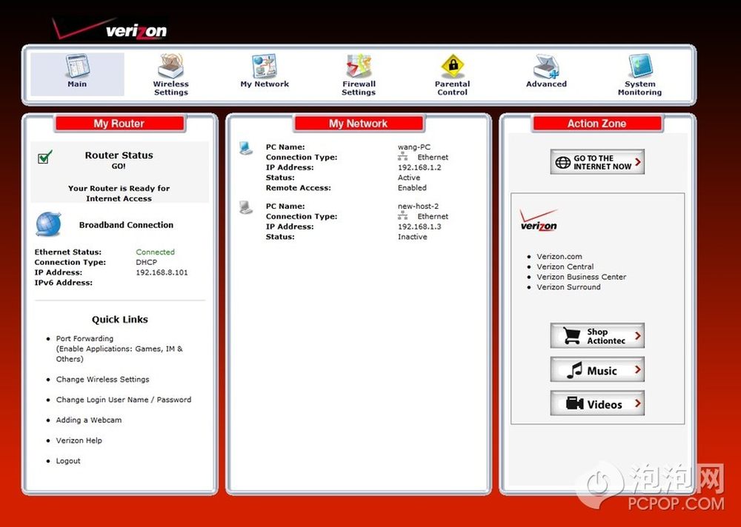
Task: Open the Port Forwarding quick link
Action: click(x=84, y=338)
